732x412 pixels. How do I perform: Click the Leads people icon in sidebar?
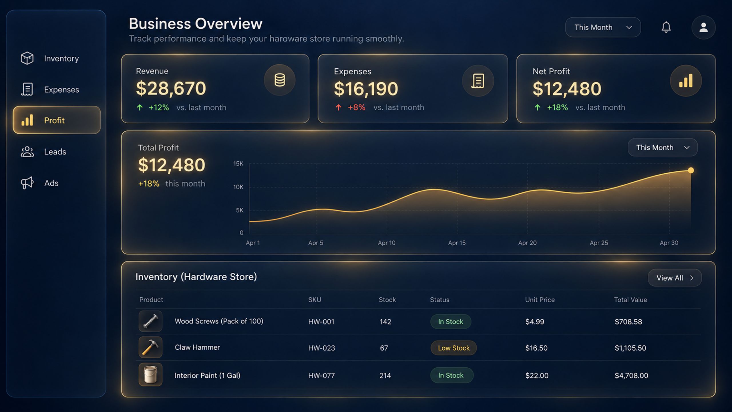coord(27,152)
